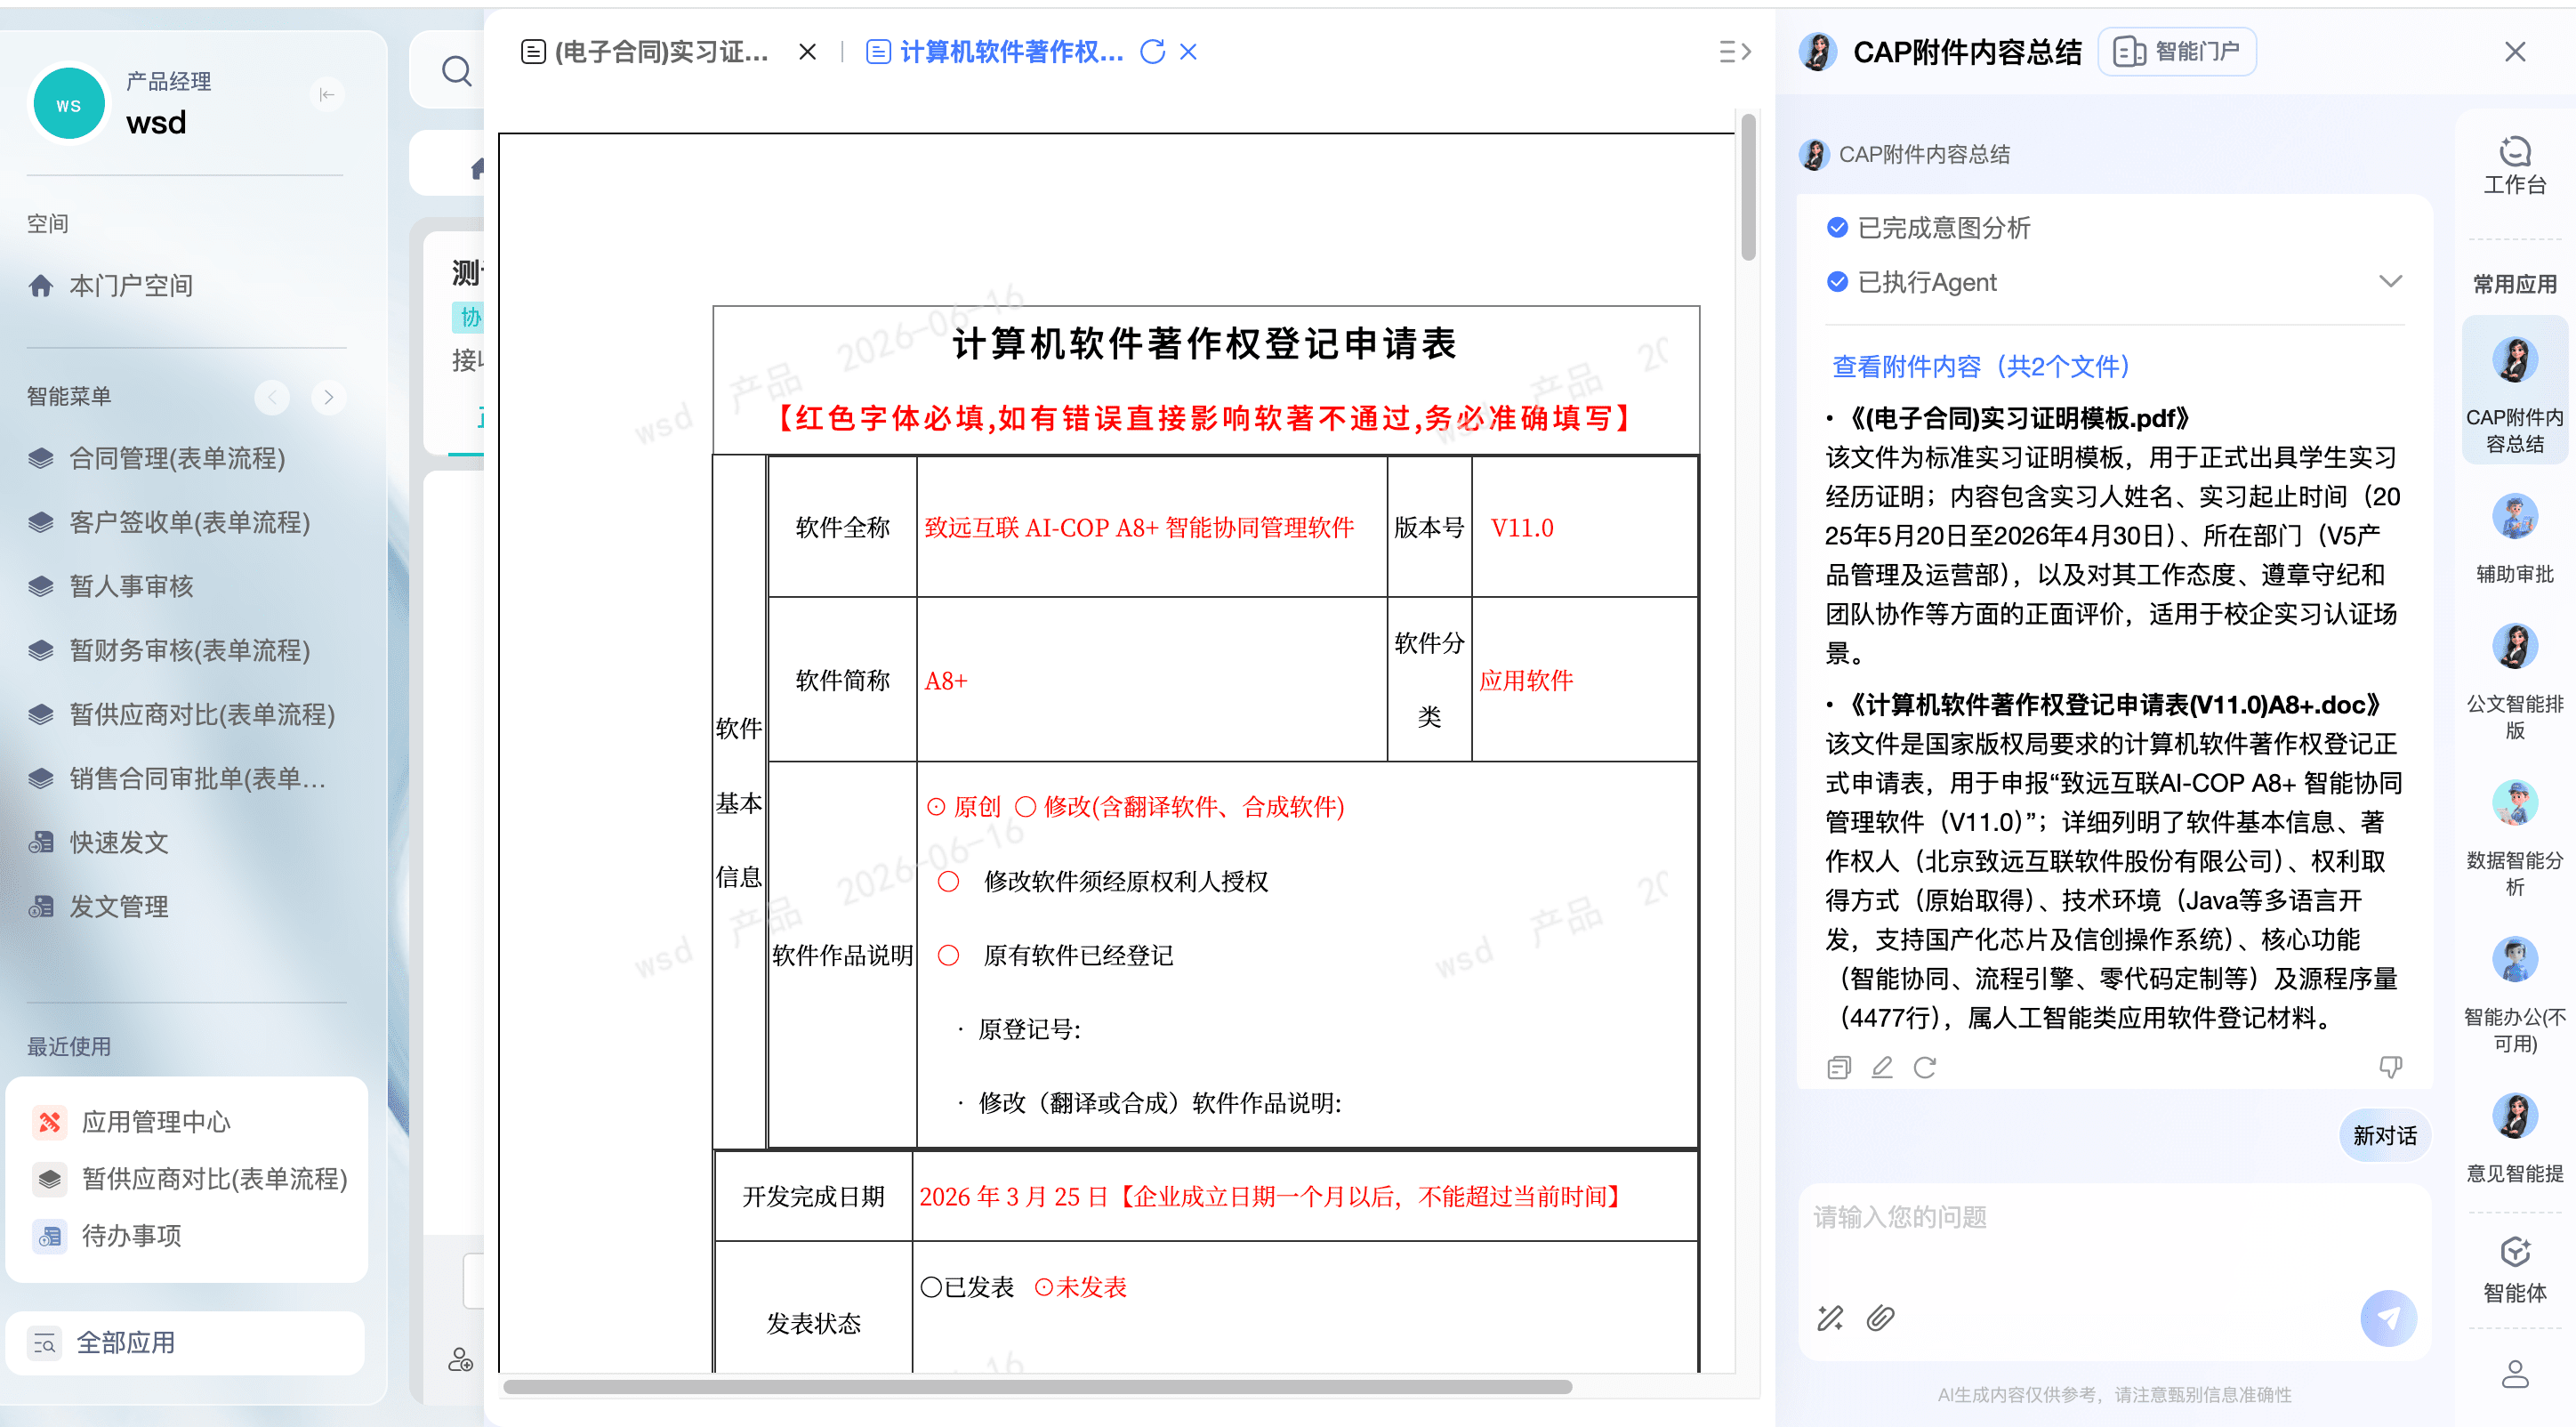Screen dimensions: 2576x1427
Task: Click the magic wand icon in chat input
Action: click(1830, 1318)
